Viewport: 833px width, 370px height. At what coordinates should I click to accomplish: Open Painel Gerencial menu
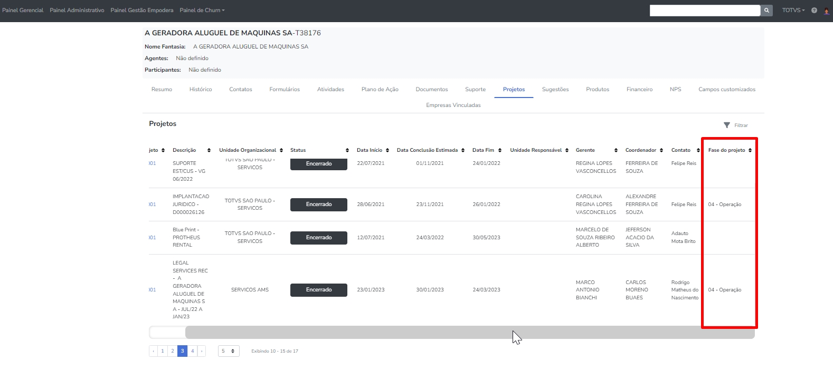[23, 10]
